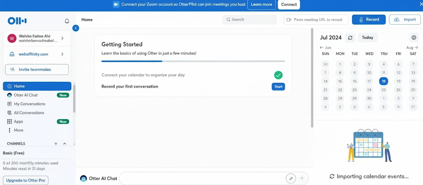Open Apps in sidebar

(x=37, y=122)
